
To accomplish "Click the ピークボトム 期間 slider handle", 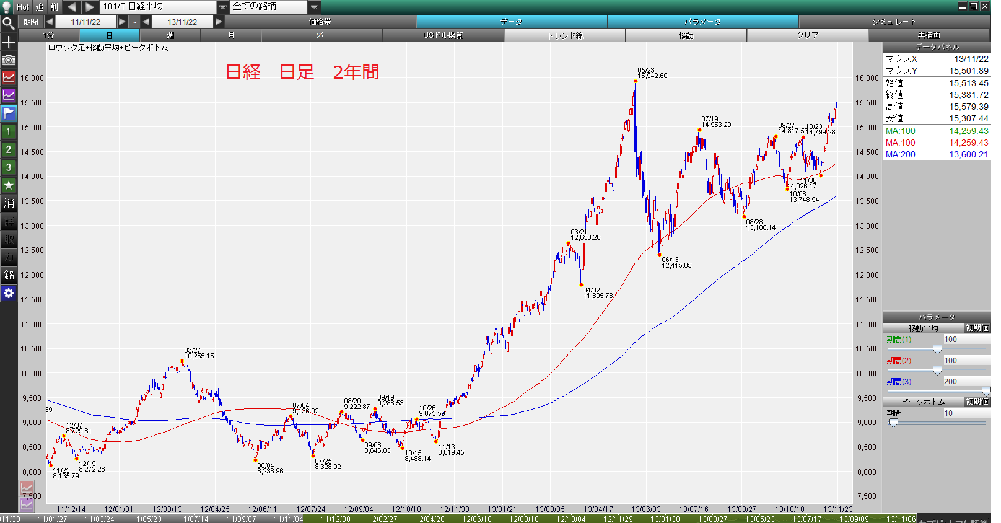I will click(893, 423).
